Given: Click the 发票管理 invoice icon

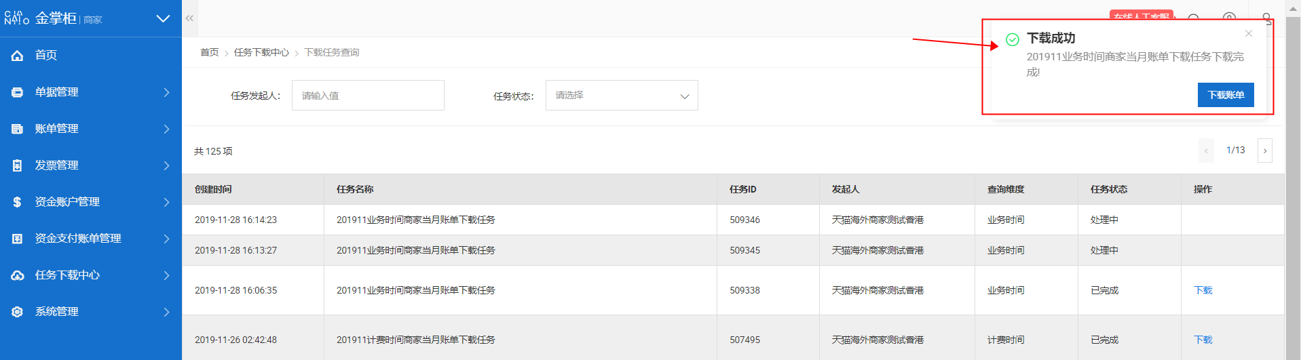Looking at the screenshot, I should click(17, 165).
